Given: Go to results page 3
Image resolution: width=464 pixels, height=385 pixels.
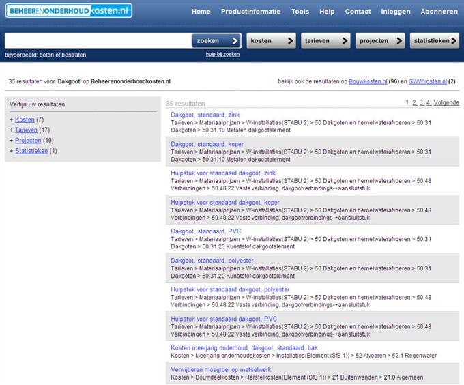Looking at the screenshot, I should pyautogui.click(x=422, y=102).
